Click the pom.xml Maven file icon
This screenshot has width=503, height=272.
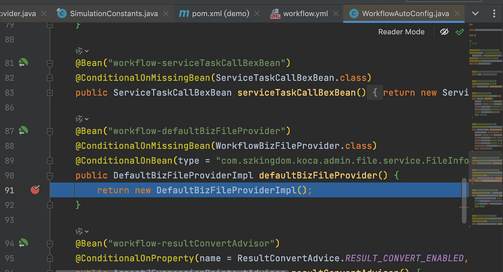(x=184, y=13)
